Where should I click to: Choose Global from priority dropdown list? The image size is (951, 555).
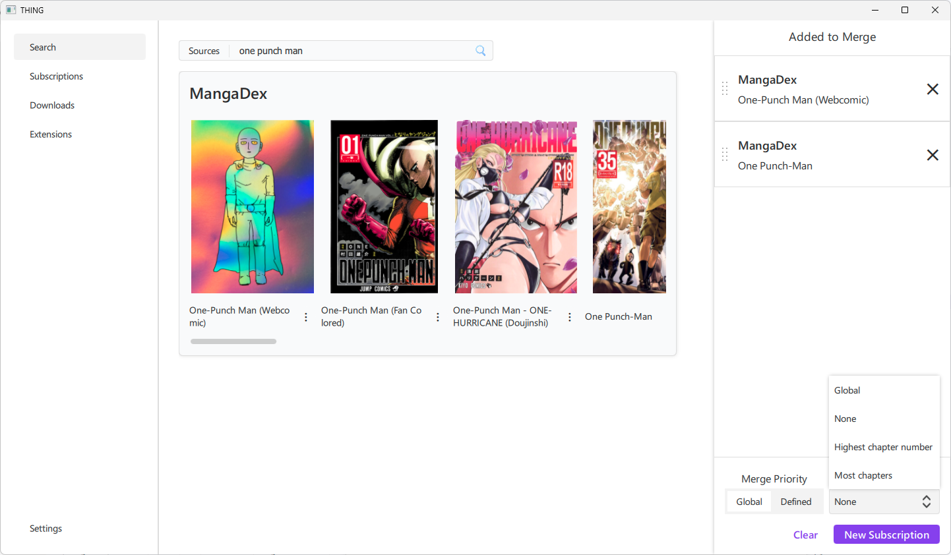coord(884,390)
